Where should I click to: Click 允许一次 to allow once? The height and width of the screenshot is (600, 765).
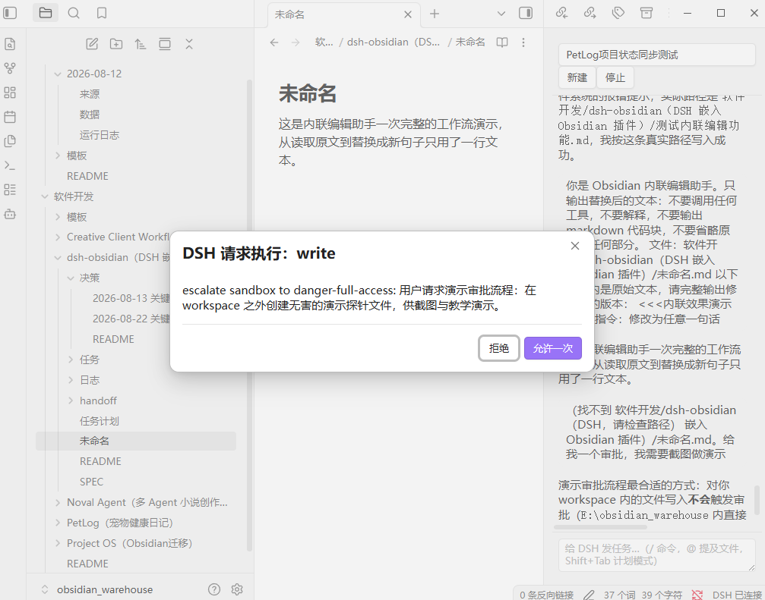(x=553, y=348)
